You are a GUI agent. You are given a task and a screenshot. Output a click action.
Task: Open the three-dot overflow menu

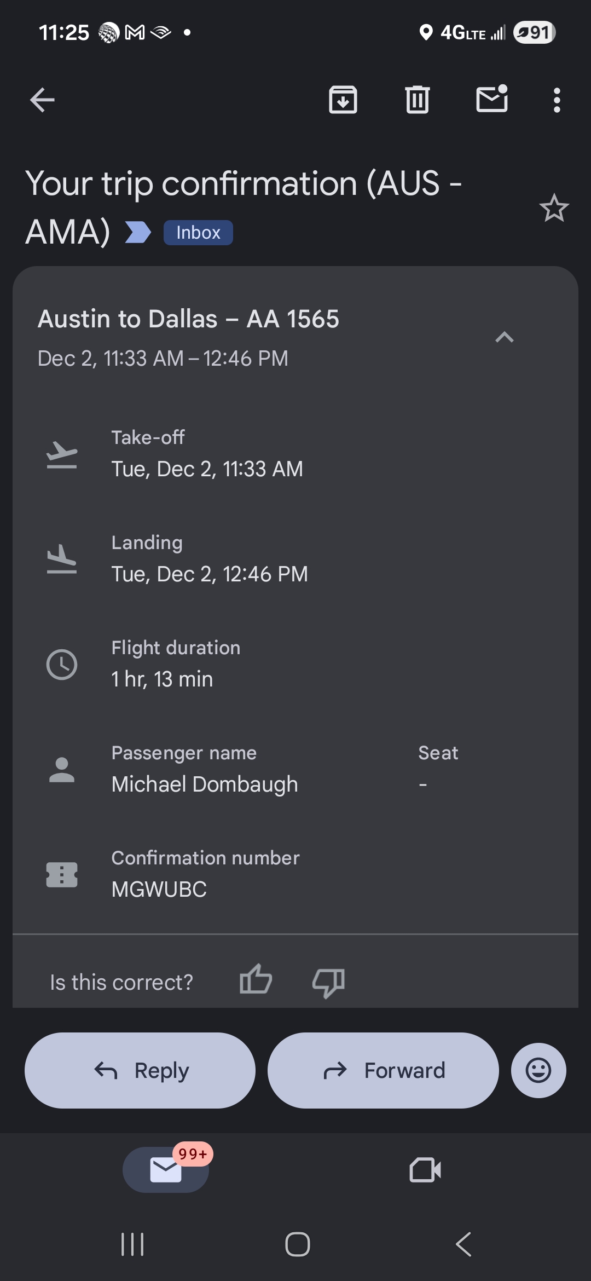point(557,100)
